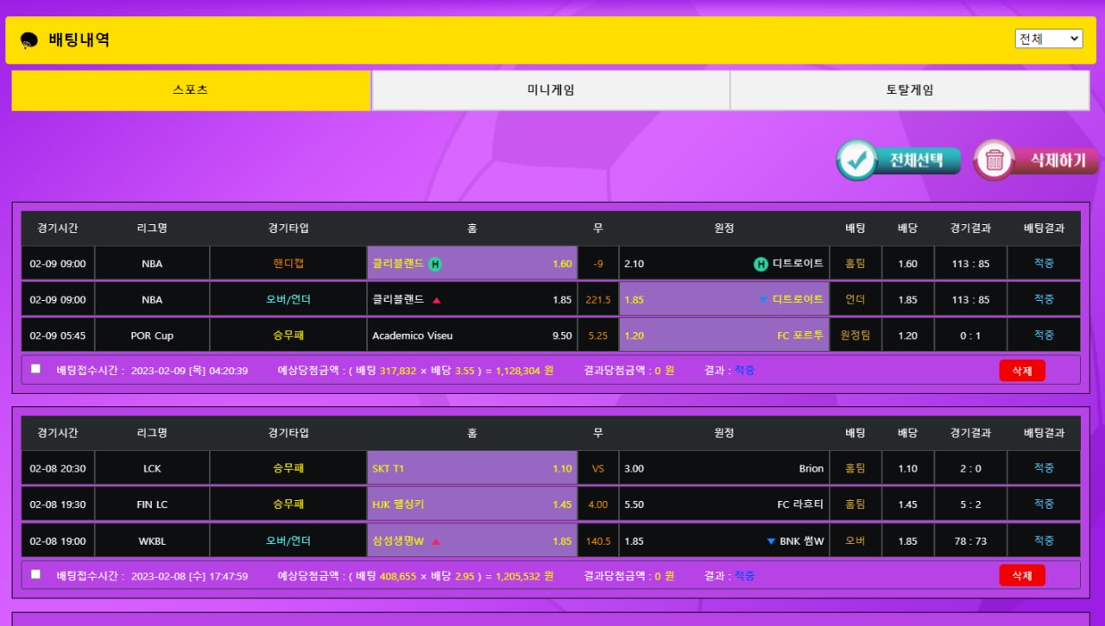1105x626 pixels.
Task: Click the SKT T1 home odds cell
Action: coord(471,469)
